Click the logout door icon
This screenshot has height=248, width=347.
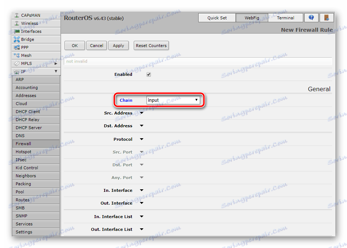point(327,18)
